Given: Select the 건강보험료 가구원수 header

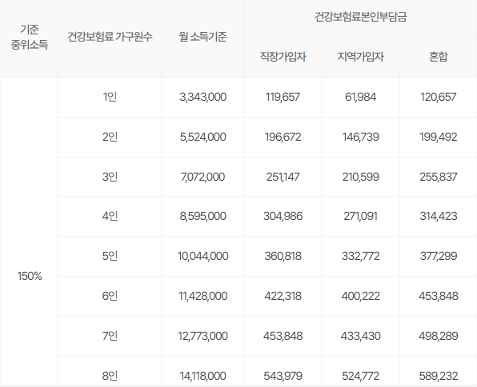Looking at the screenshot, I should pyautogui.click(x=110, y=37).
